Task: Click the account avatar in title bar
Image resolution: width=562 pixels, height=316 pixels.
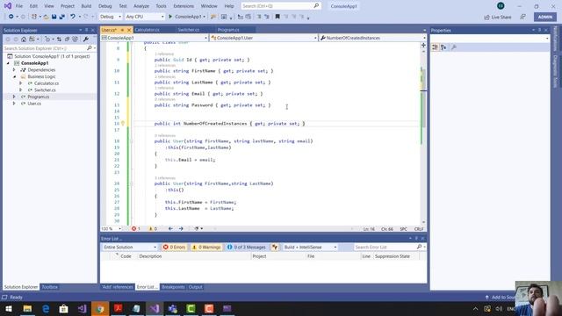Action: tap(501, 6)
